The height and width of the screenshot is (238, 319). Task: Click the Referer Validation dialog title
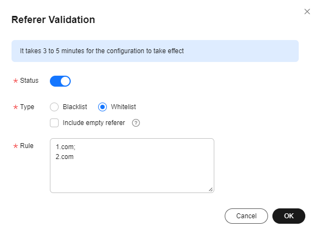[x=53, y=20]
